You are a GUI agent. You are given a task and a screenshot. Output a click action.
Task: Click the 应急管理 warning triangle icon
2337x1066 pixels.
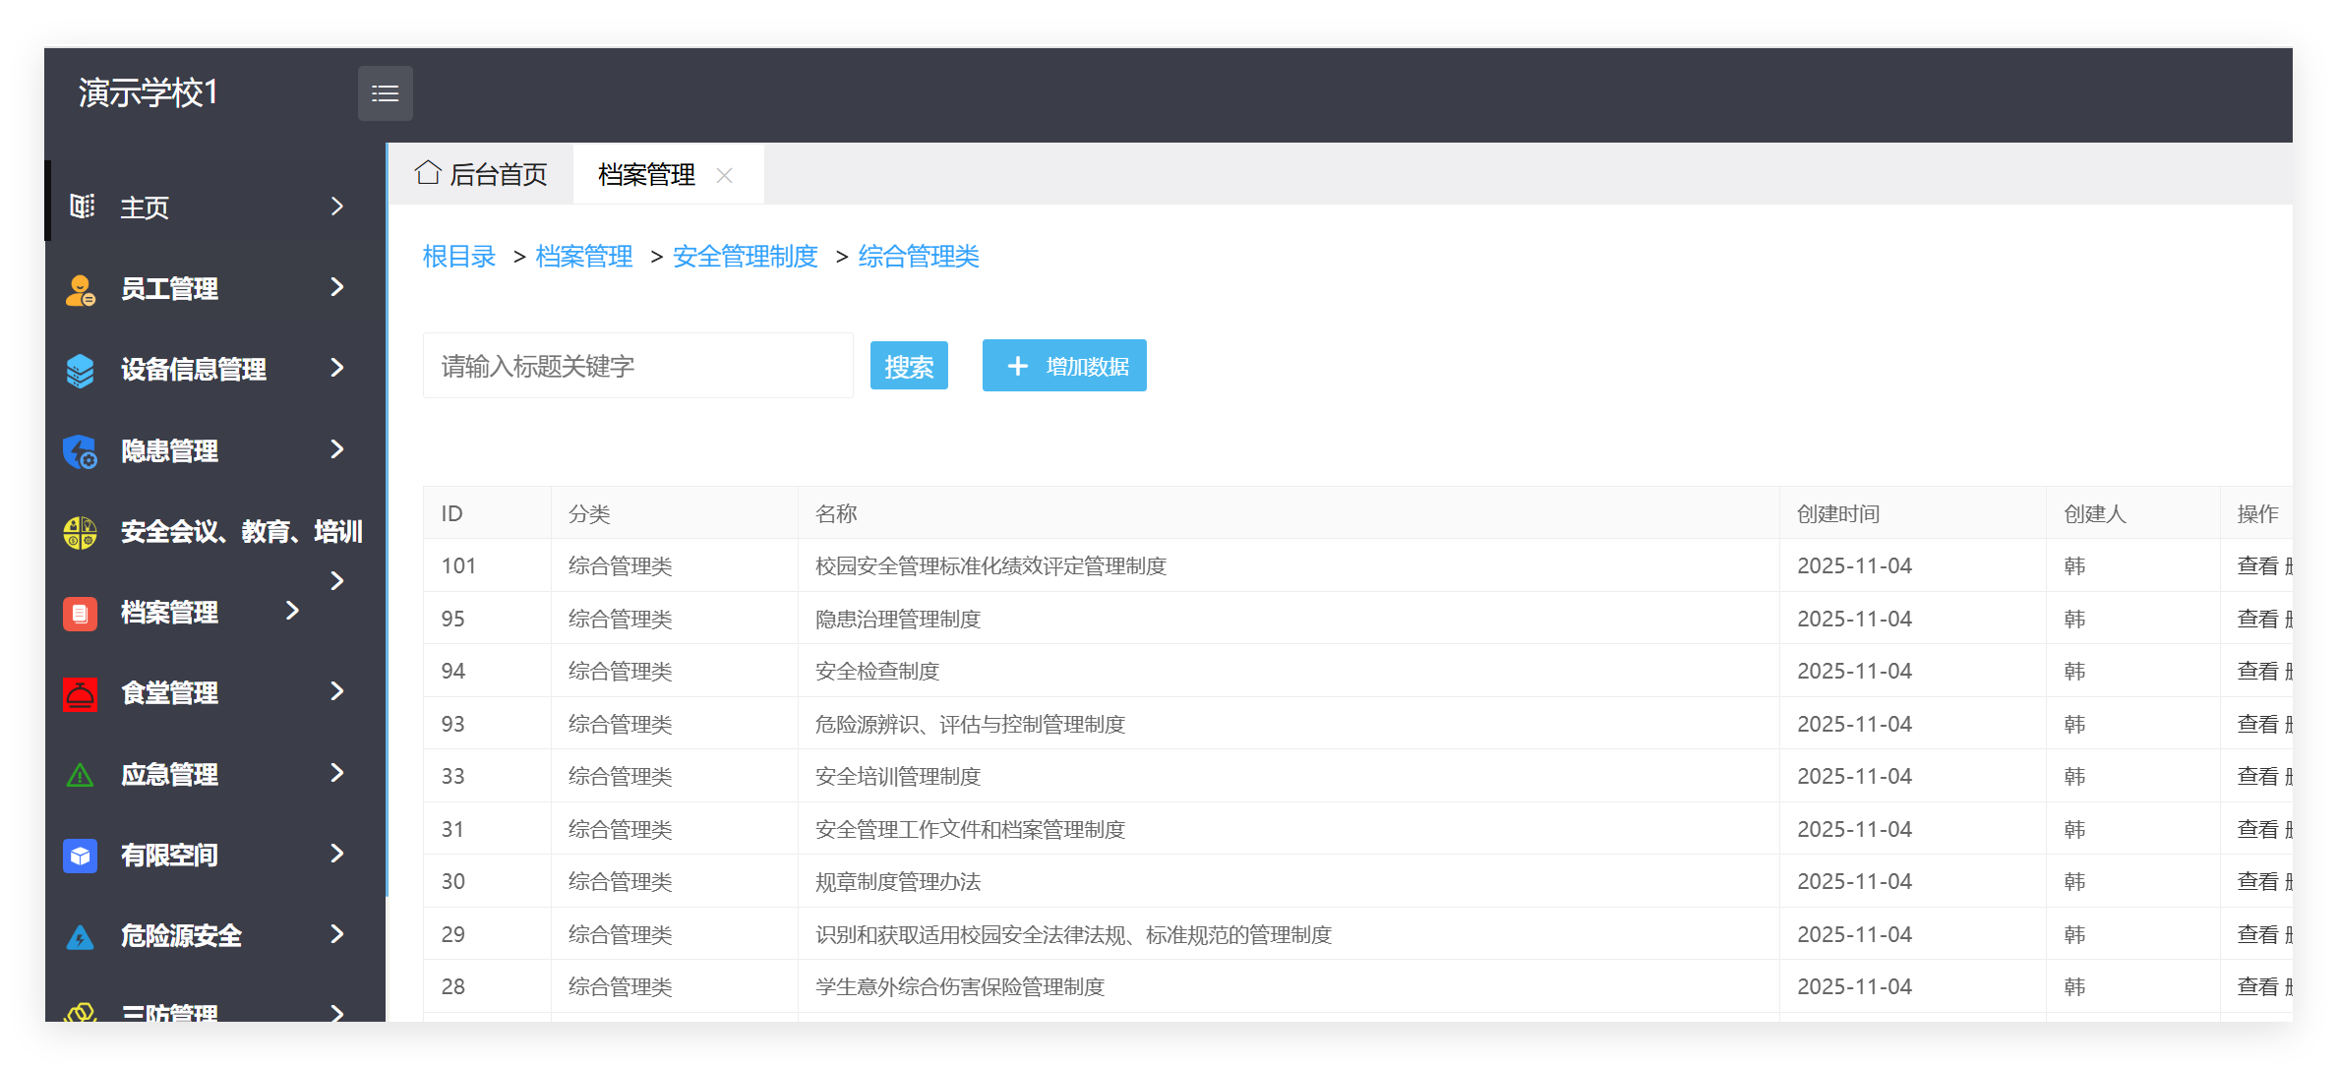(x=80, y=774)
